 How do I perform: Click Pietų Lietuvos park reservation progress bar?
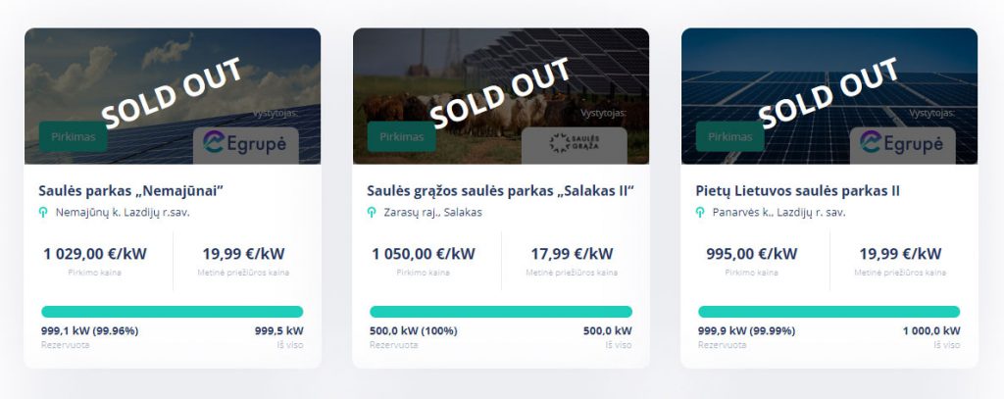pyautogui.click(x=828, y=312)
